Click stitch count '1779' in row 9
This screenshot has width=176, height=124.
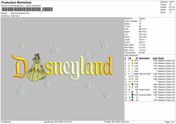tap(136, 82)
